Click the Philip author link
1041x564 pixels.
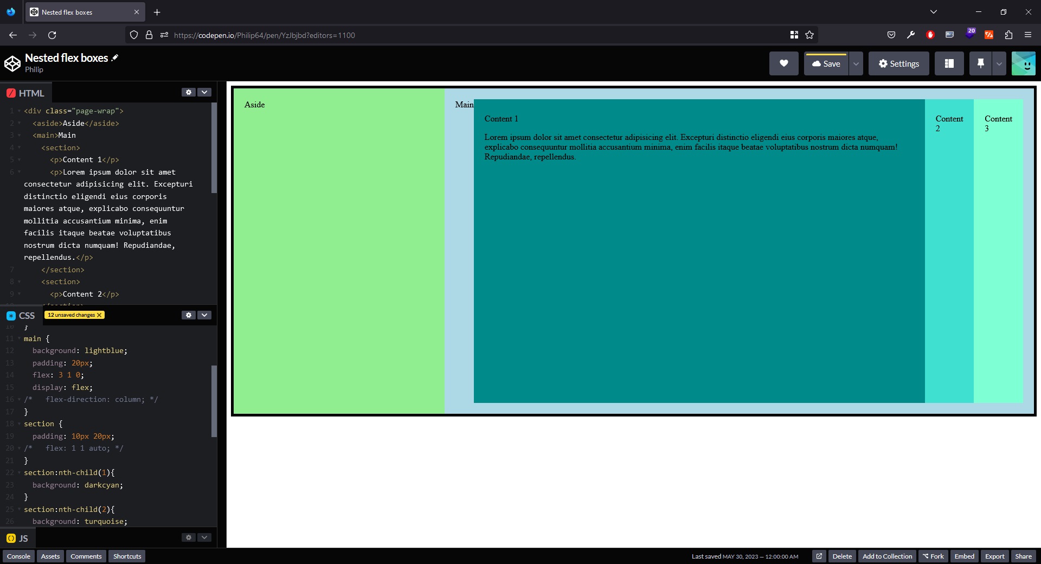click(34, 69)
